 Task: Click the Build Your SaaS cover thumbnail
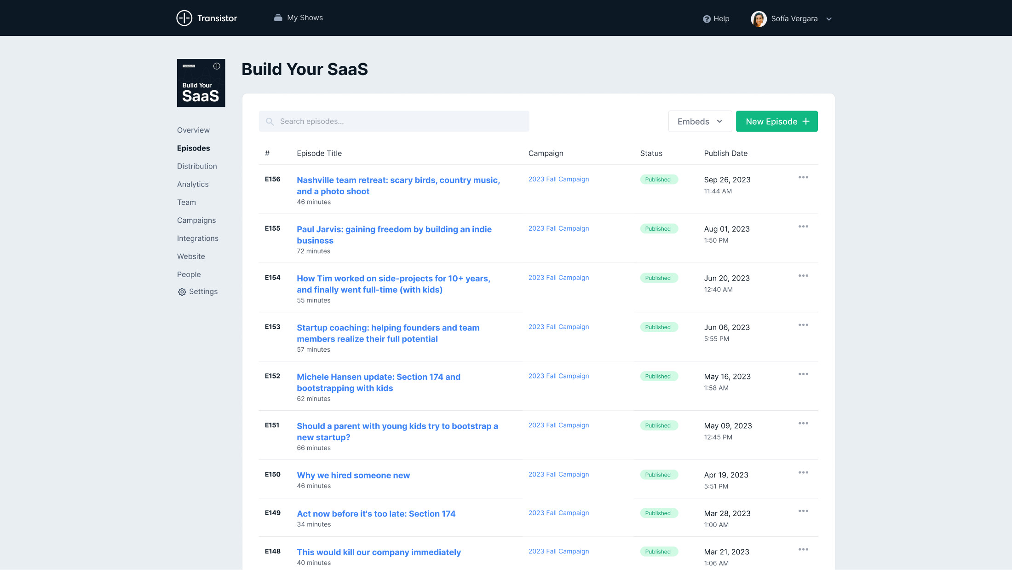pyautogui.click(x=201, y=83)
